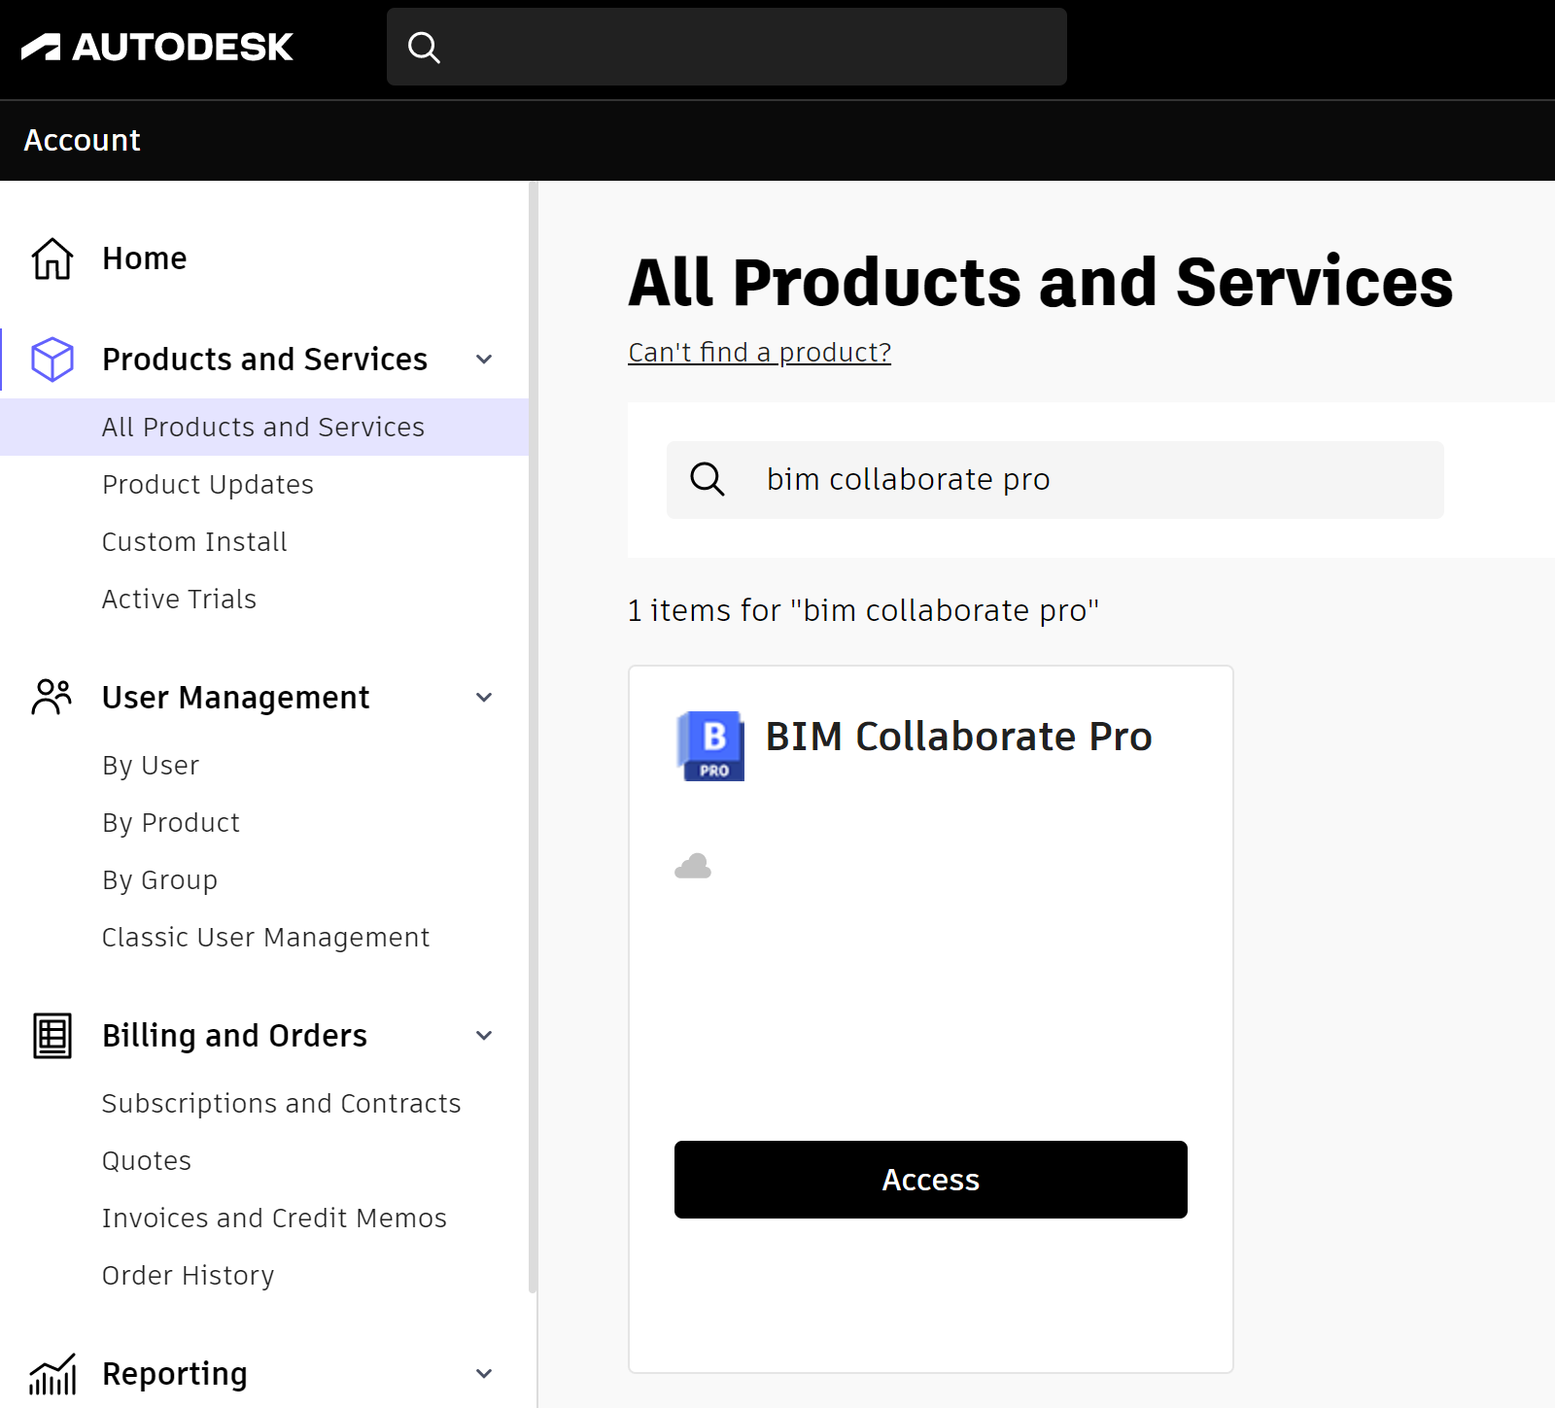
Task: Click the bim collaborate pro search field
Action: point(1054,479)
